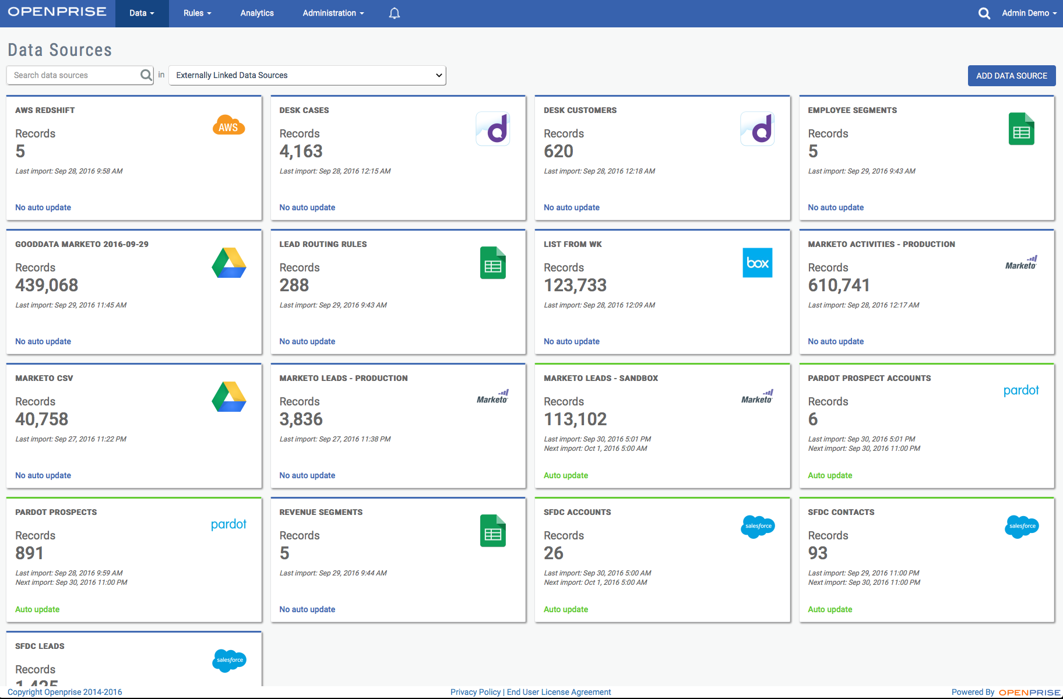Select the AWS REDSHIFT card title
Screen dimensions: 1063x699
tap(45, 110)
